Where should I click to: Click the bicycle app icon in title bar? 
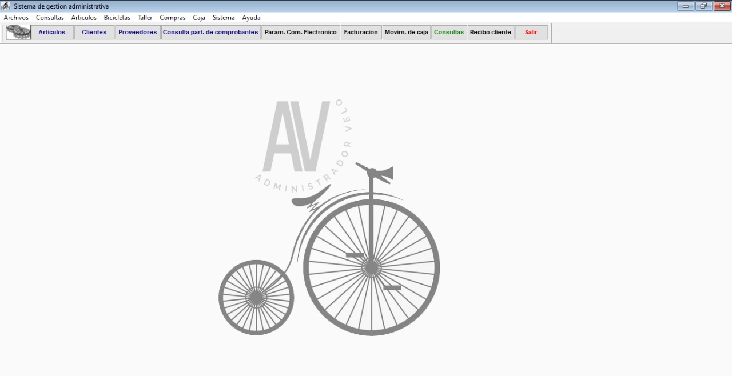pyautogui.click(x=6, y=6)
